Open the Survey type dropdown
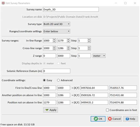The image size is (140, 127). pos(56,24)
